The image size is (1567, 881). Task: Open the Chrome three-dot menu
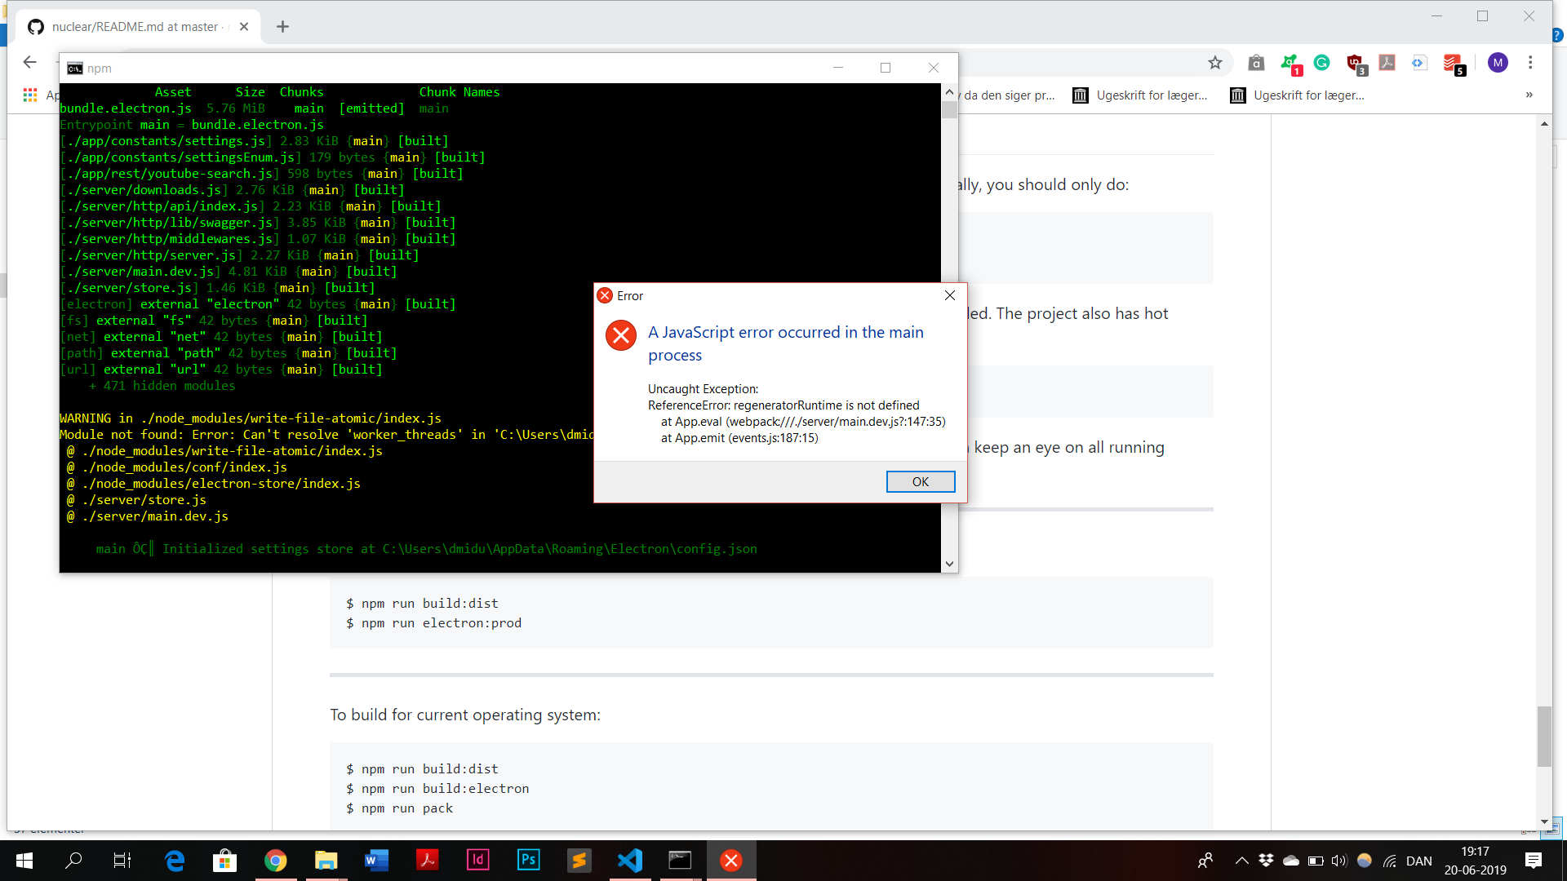point(1531,62)
